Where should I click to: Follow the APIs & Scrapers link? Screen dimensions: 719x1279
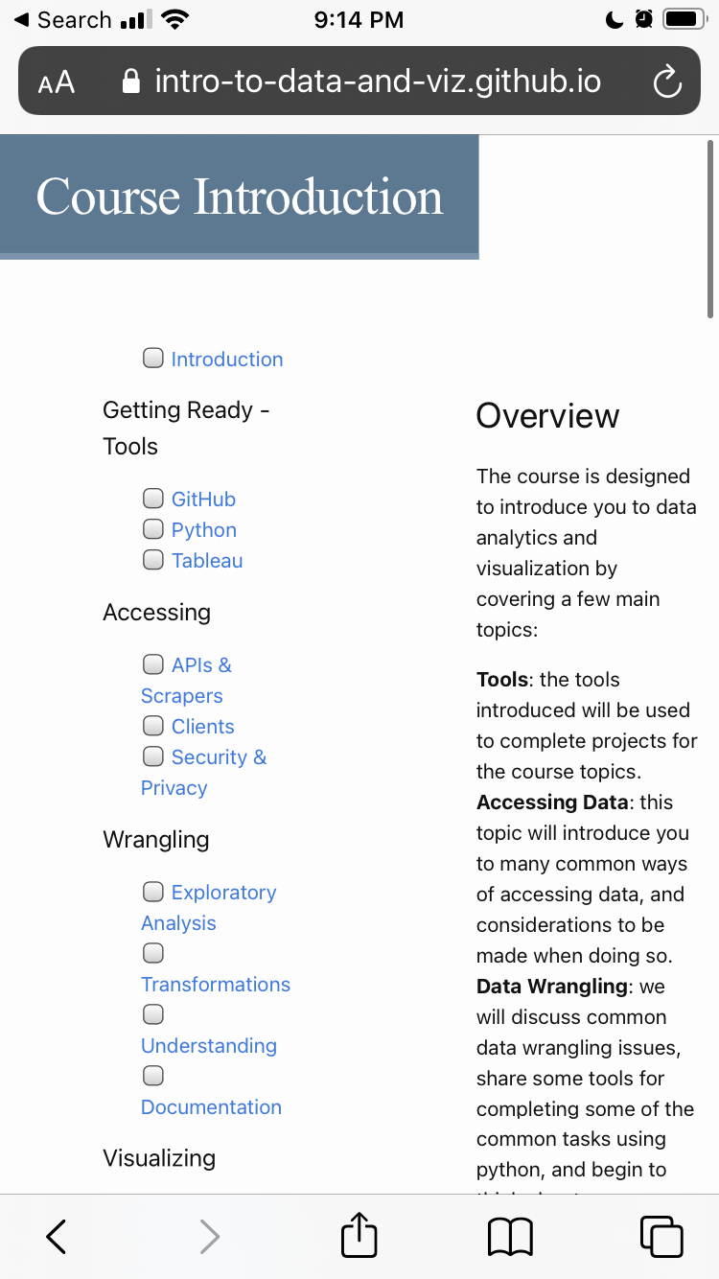click(x=187, y=680)
